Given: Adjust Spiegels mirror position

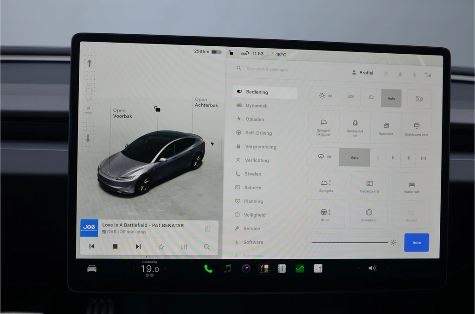Looking at the screenshot, I should [x=326, y=186].
